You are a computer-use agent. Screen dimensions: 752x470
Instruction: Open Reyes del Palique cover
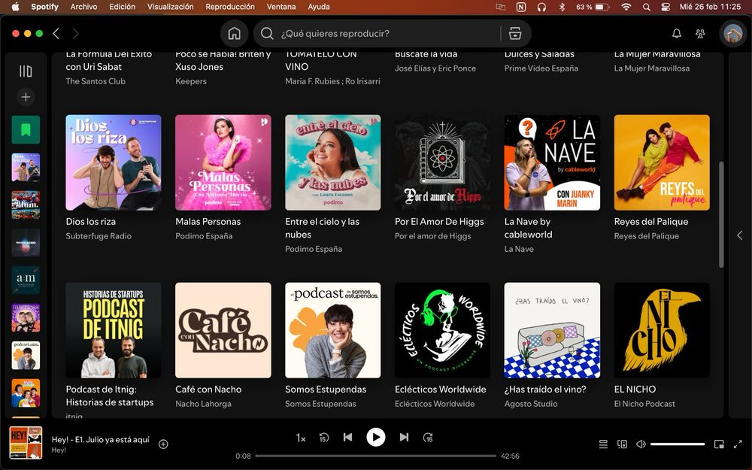662,162
